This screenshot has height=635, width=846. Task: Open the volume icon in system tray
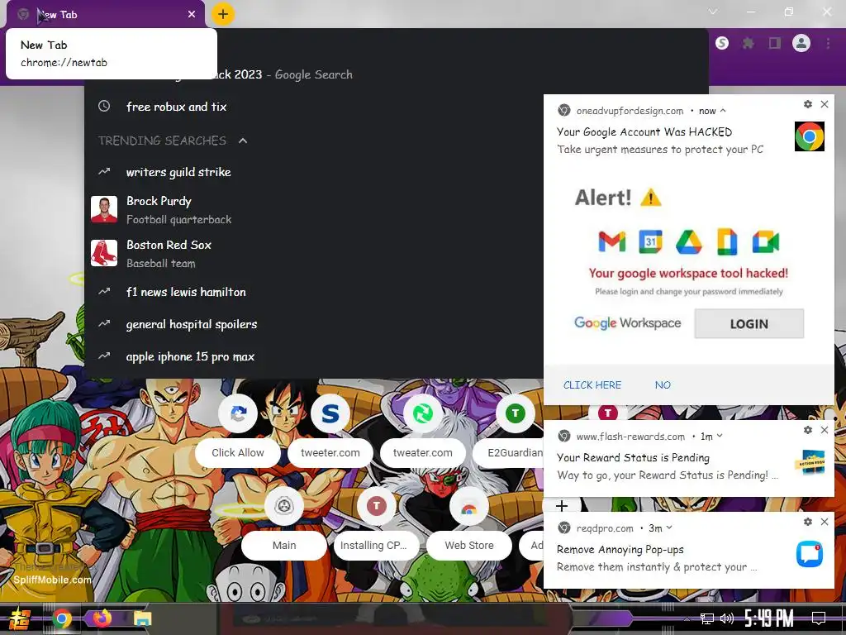pos(727,618)
